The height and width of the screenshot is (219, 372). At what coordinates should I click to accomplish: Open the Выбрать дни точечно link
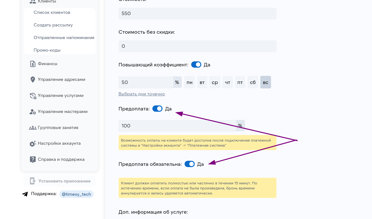coord(141,94)
